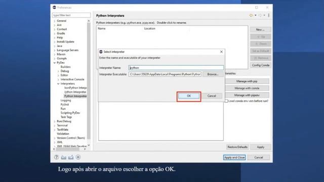Click Manage with pipenv button
This screenshot has height=182, width=324.
247,95
